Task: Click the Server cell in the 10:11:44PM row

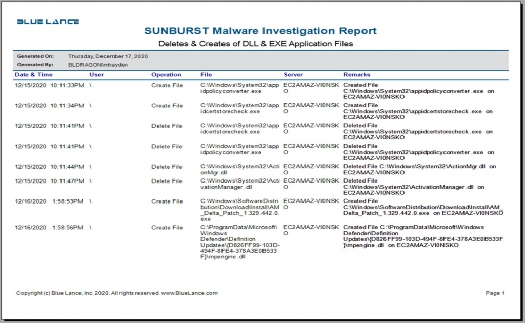Action: (311, 169)
